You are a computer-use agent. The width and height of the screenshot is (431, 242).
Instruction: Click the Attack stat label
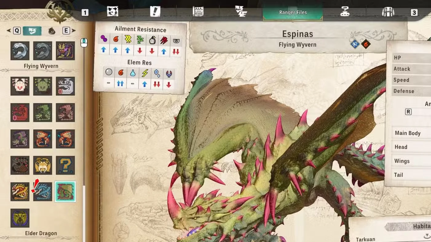[402, 69]
